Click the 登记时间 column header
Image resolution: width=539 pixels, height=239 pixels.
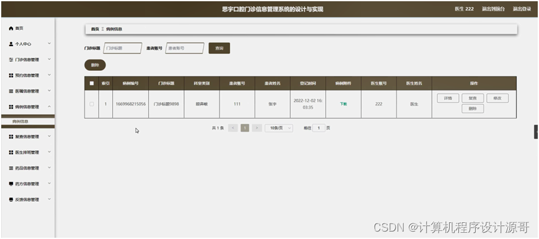(x=308, y=83)
